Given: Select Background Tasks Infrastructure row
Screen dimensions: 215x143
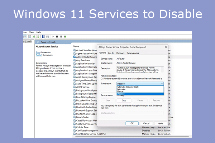Looking at the screenshot, I should coord(85,94).
